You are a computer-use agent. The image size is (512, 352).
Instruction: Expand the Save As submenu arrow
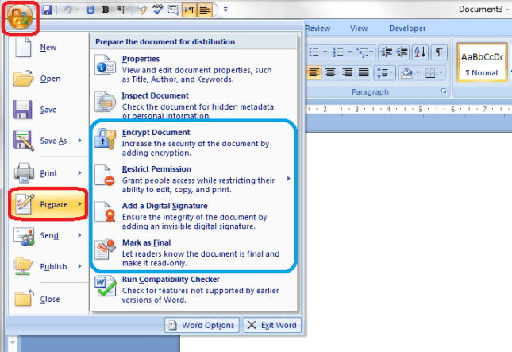point(79,140)
